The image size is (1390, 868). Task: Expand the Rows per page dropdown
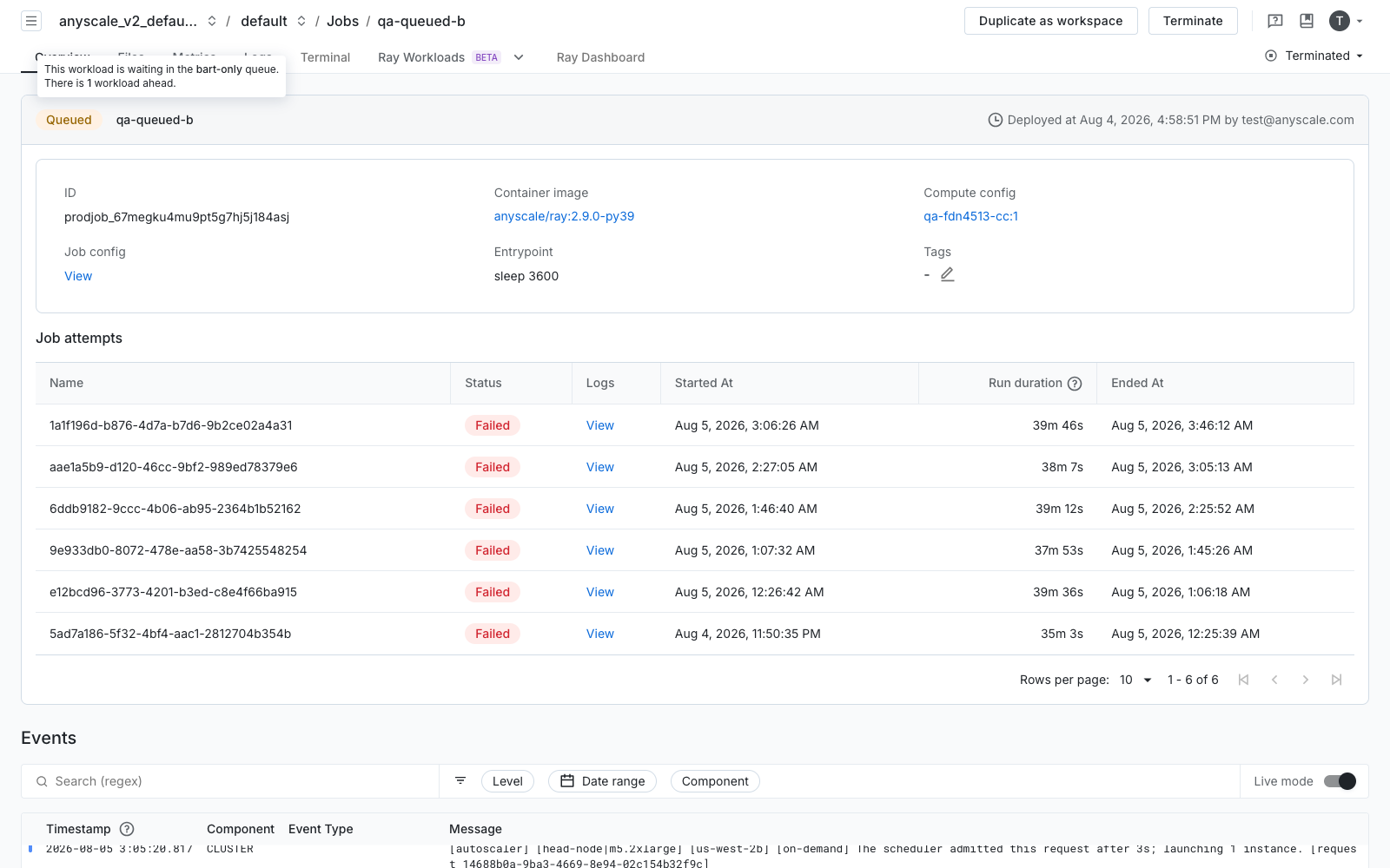pyautogui.click(x=1135, y=680)
